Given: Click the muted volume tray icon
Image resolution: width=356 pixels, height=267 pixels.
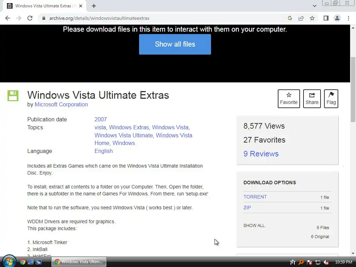Looking at the screenshot, I should 326,262.
